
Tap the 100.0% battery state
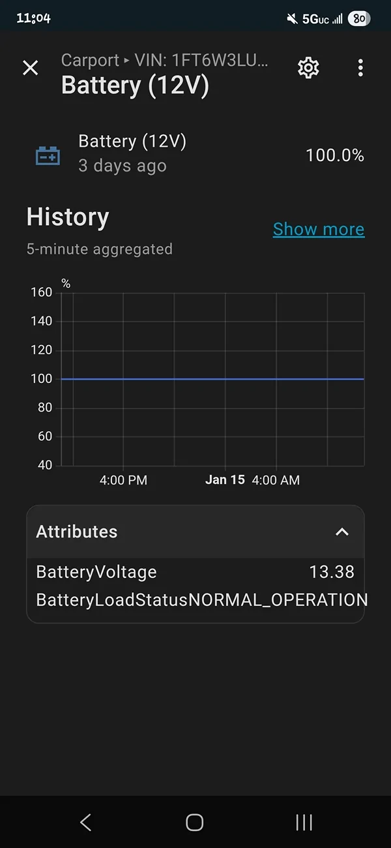(335, 155)
